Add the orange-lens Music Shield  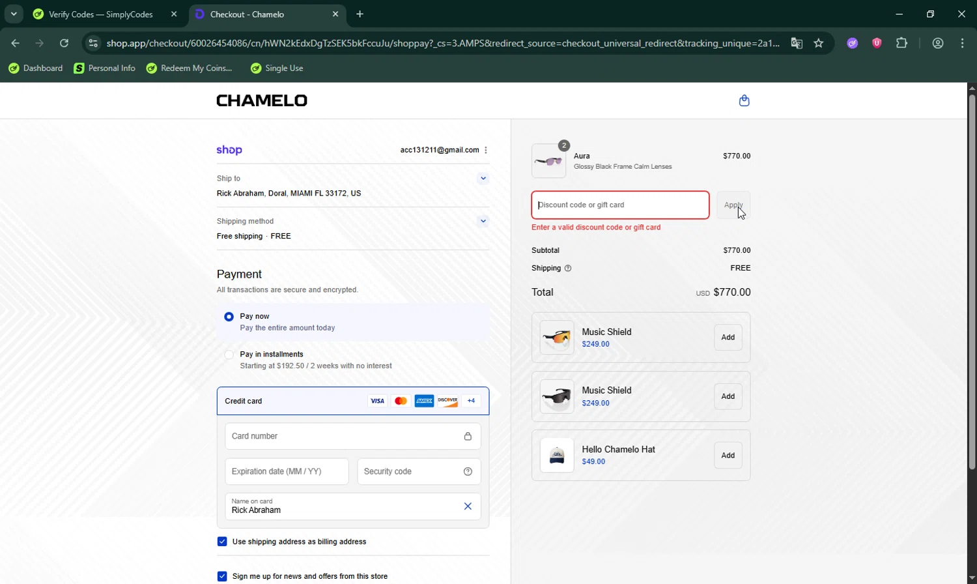tap(728, 338)
